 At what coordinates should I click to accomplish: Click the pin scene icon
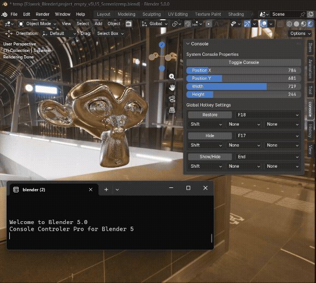pos(302,14)
